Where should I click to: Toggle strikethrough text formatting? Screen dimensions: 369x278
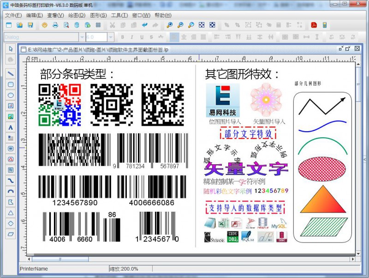[x=151, y=37]
